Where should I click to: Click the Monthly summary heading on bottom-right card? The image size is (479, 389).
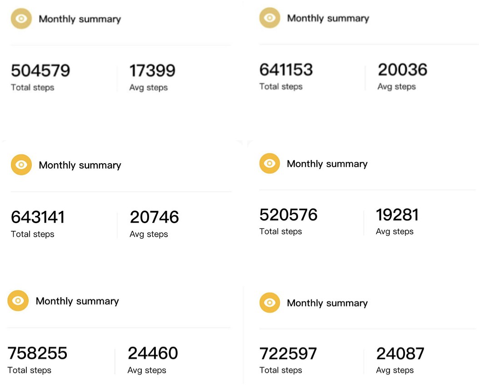327,303
